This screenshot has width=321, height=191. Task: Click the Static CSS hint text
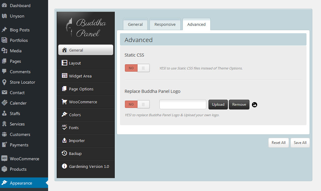[x=201, y=68]
